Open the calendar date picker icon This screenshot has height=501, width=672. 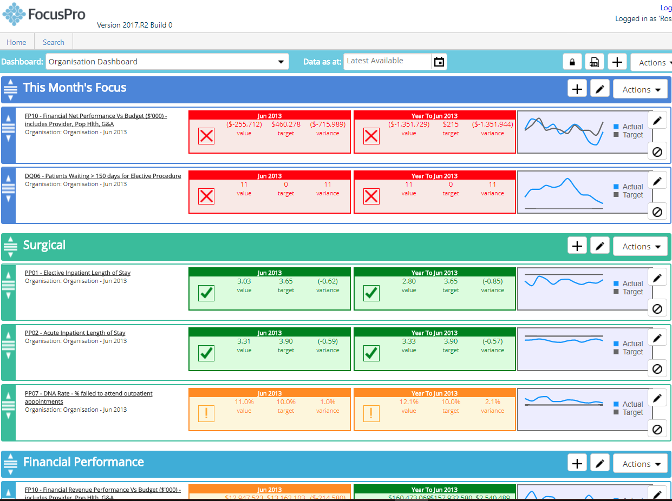click(439, 62)
